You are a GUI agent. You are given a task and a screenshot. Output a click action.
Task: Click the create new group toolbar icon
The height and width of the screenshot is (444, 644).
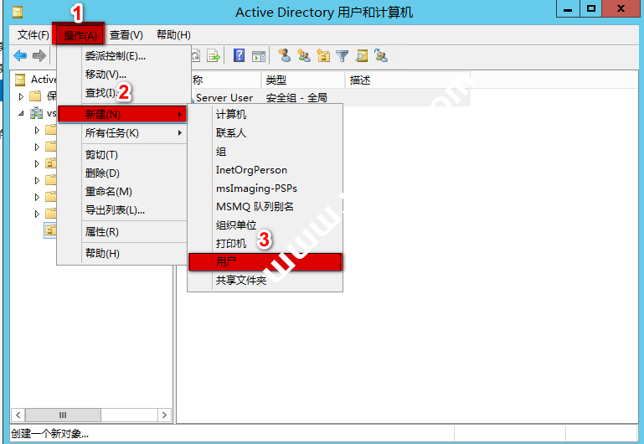[303, 55]
